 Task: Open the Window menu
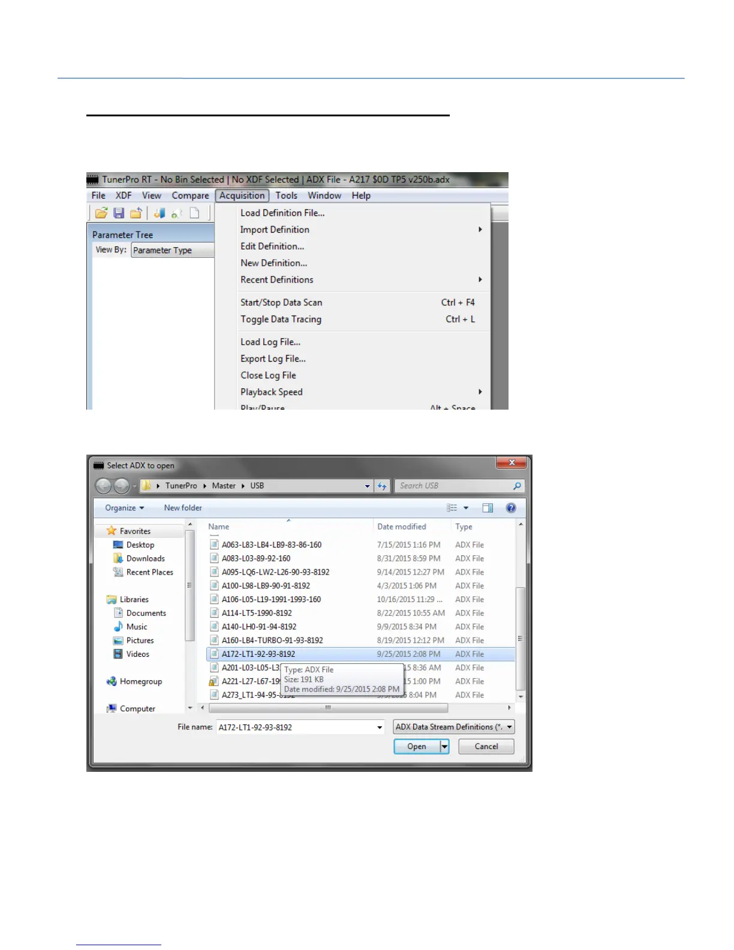pyautogui.click(x=324, y=196)
